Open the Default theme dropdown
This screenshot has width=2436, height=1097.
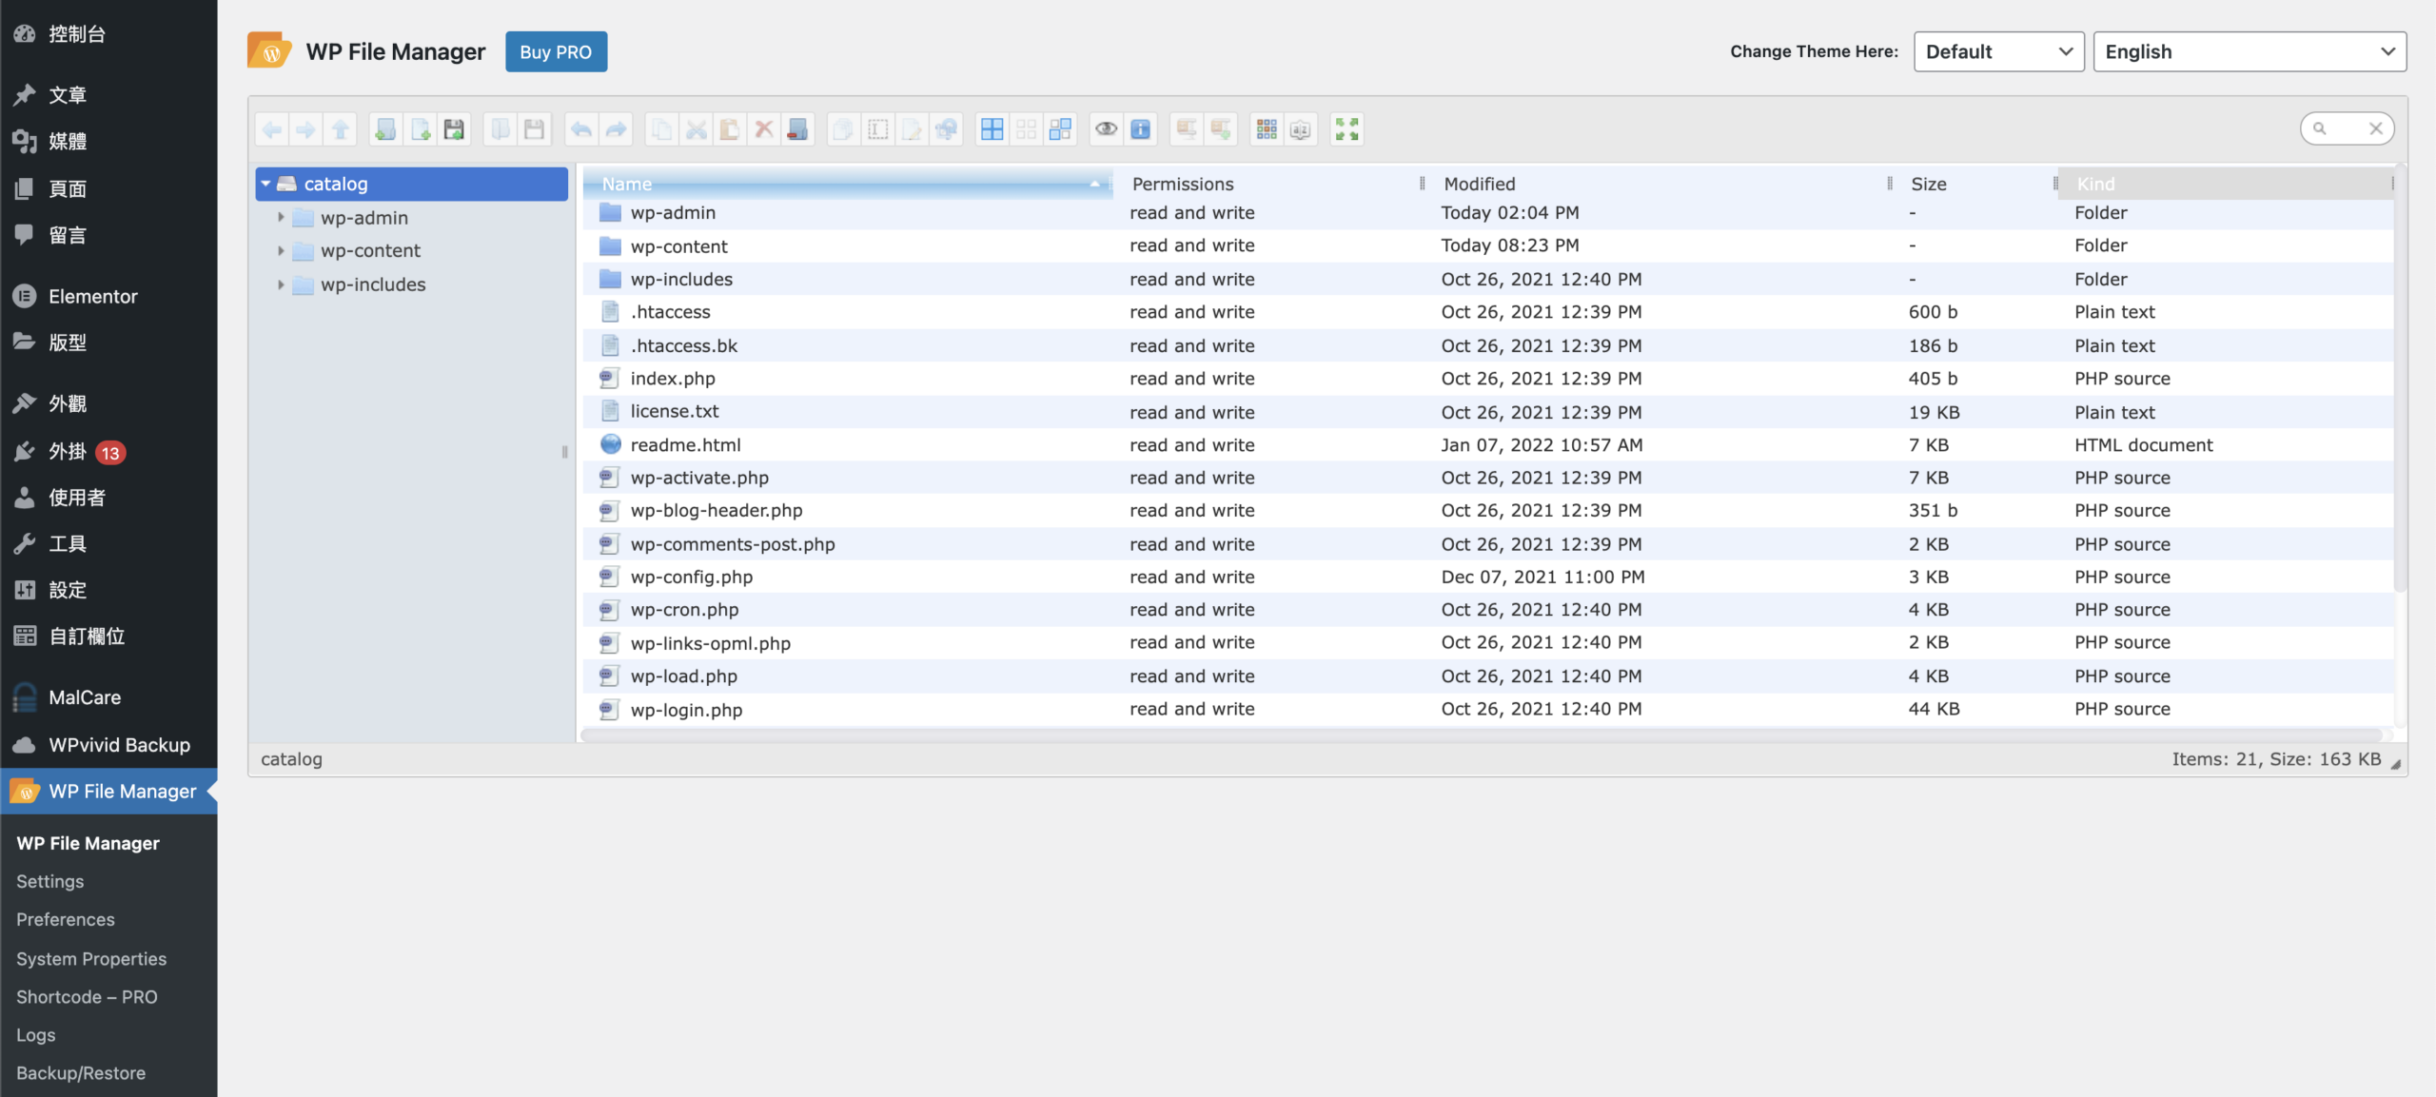[1998, 51]
